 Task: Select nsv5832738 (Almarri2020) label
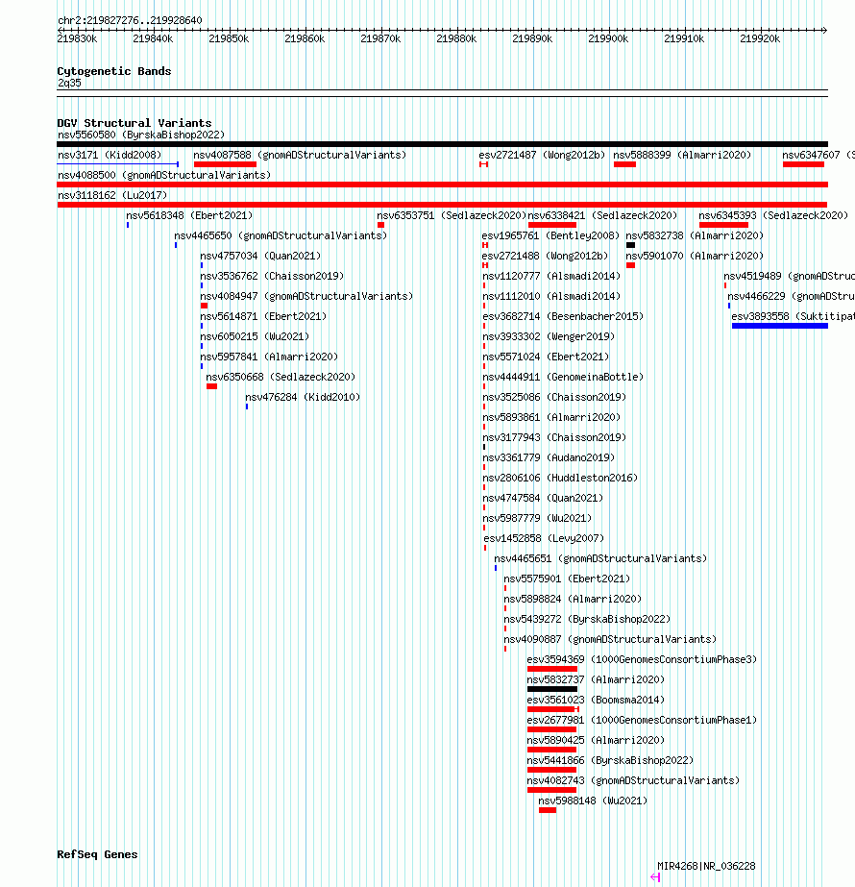tap(695, 235)
